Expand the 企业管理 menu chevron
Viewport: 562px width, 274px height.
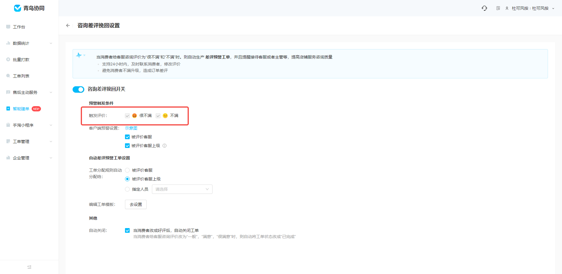pos(51,158)
